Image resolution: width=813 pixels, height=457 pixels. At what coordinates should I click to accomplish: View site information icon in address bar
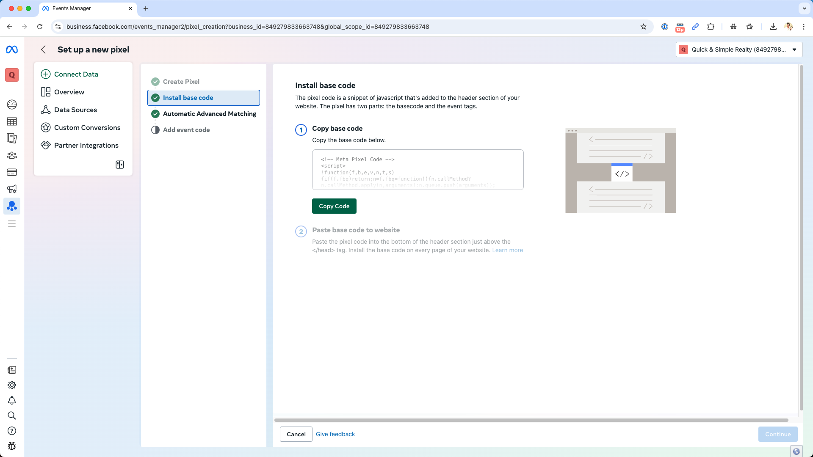pos(58,27)
